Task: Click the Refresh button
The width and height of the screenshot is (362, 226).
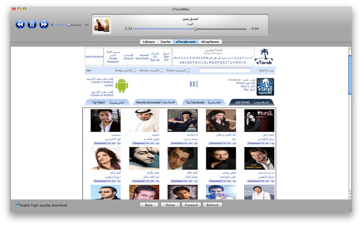Action: coord(212,205)
